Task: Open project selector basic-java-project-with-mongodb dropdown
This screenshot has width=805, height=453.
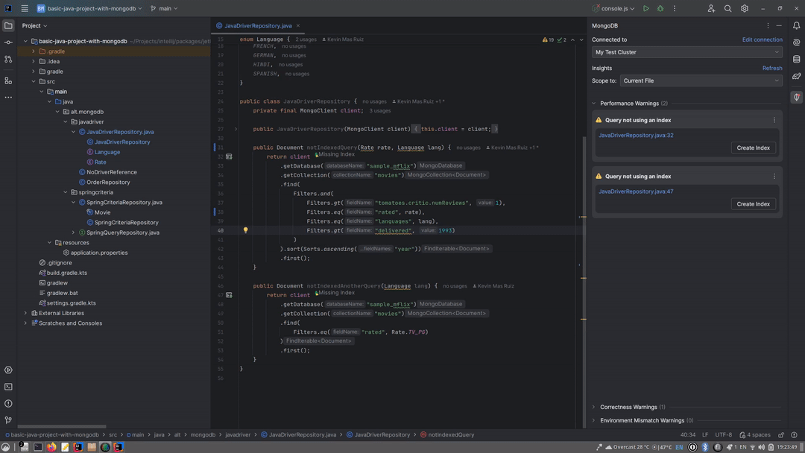Action: click(x=89, y=8)
